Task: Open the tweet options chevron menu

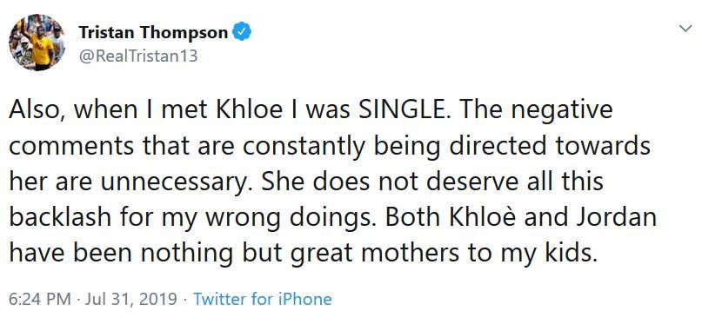Action: tap(685, 30)
